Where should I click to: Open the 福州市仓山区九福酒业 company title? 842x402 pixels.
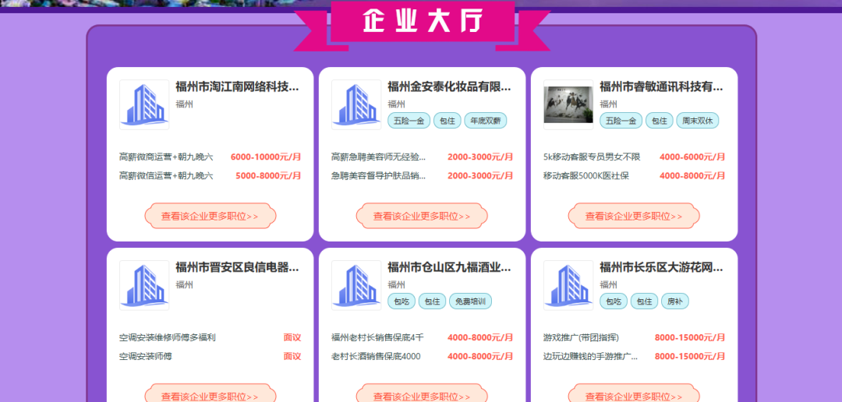(x=449, y=267)
